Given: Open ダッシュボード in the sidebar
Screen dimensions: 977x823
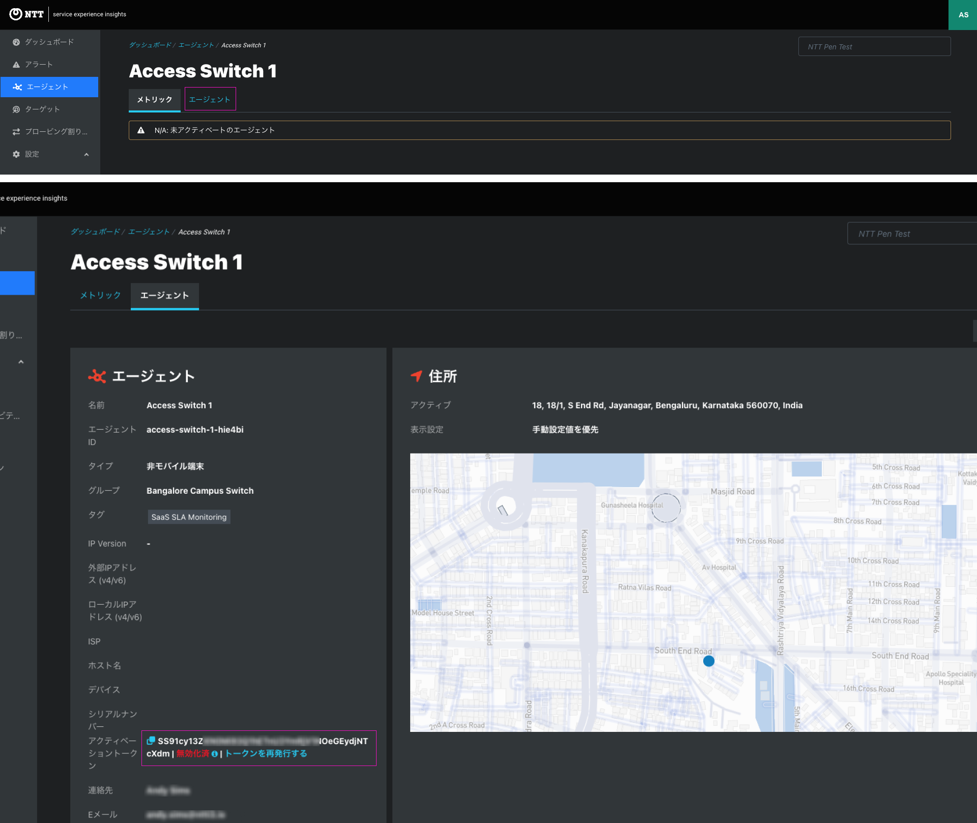Looking at the screenshot, I should tap(49, 42).
